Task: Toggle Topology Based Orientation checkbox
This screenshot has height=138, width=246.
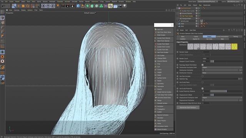Action: click(x=203, y=65)
